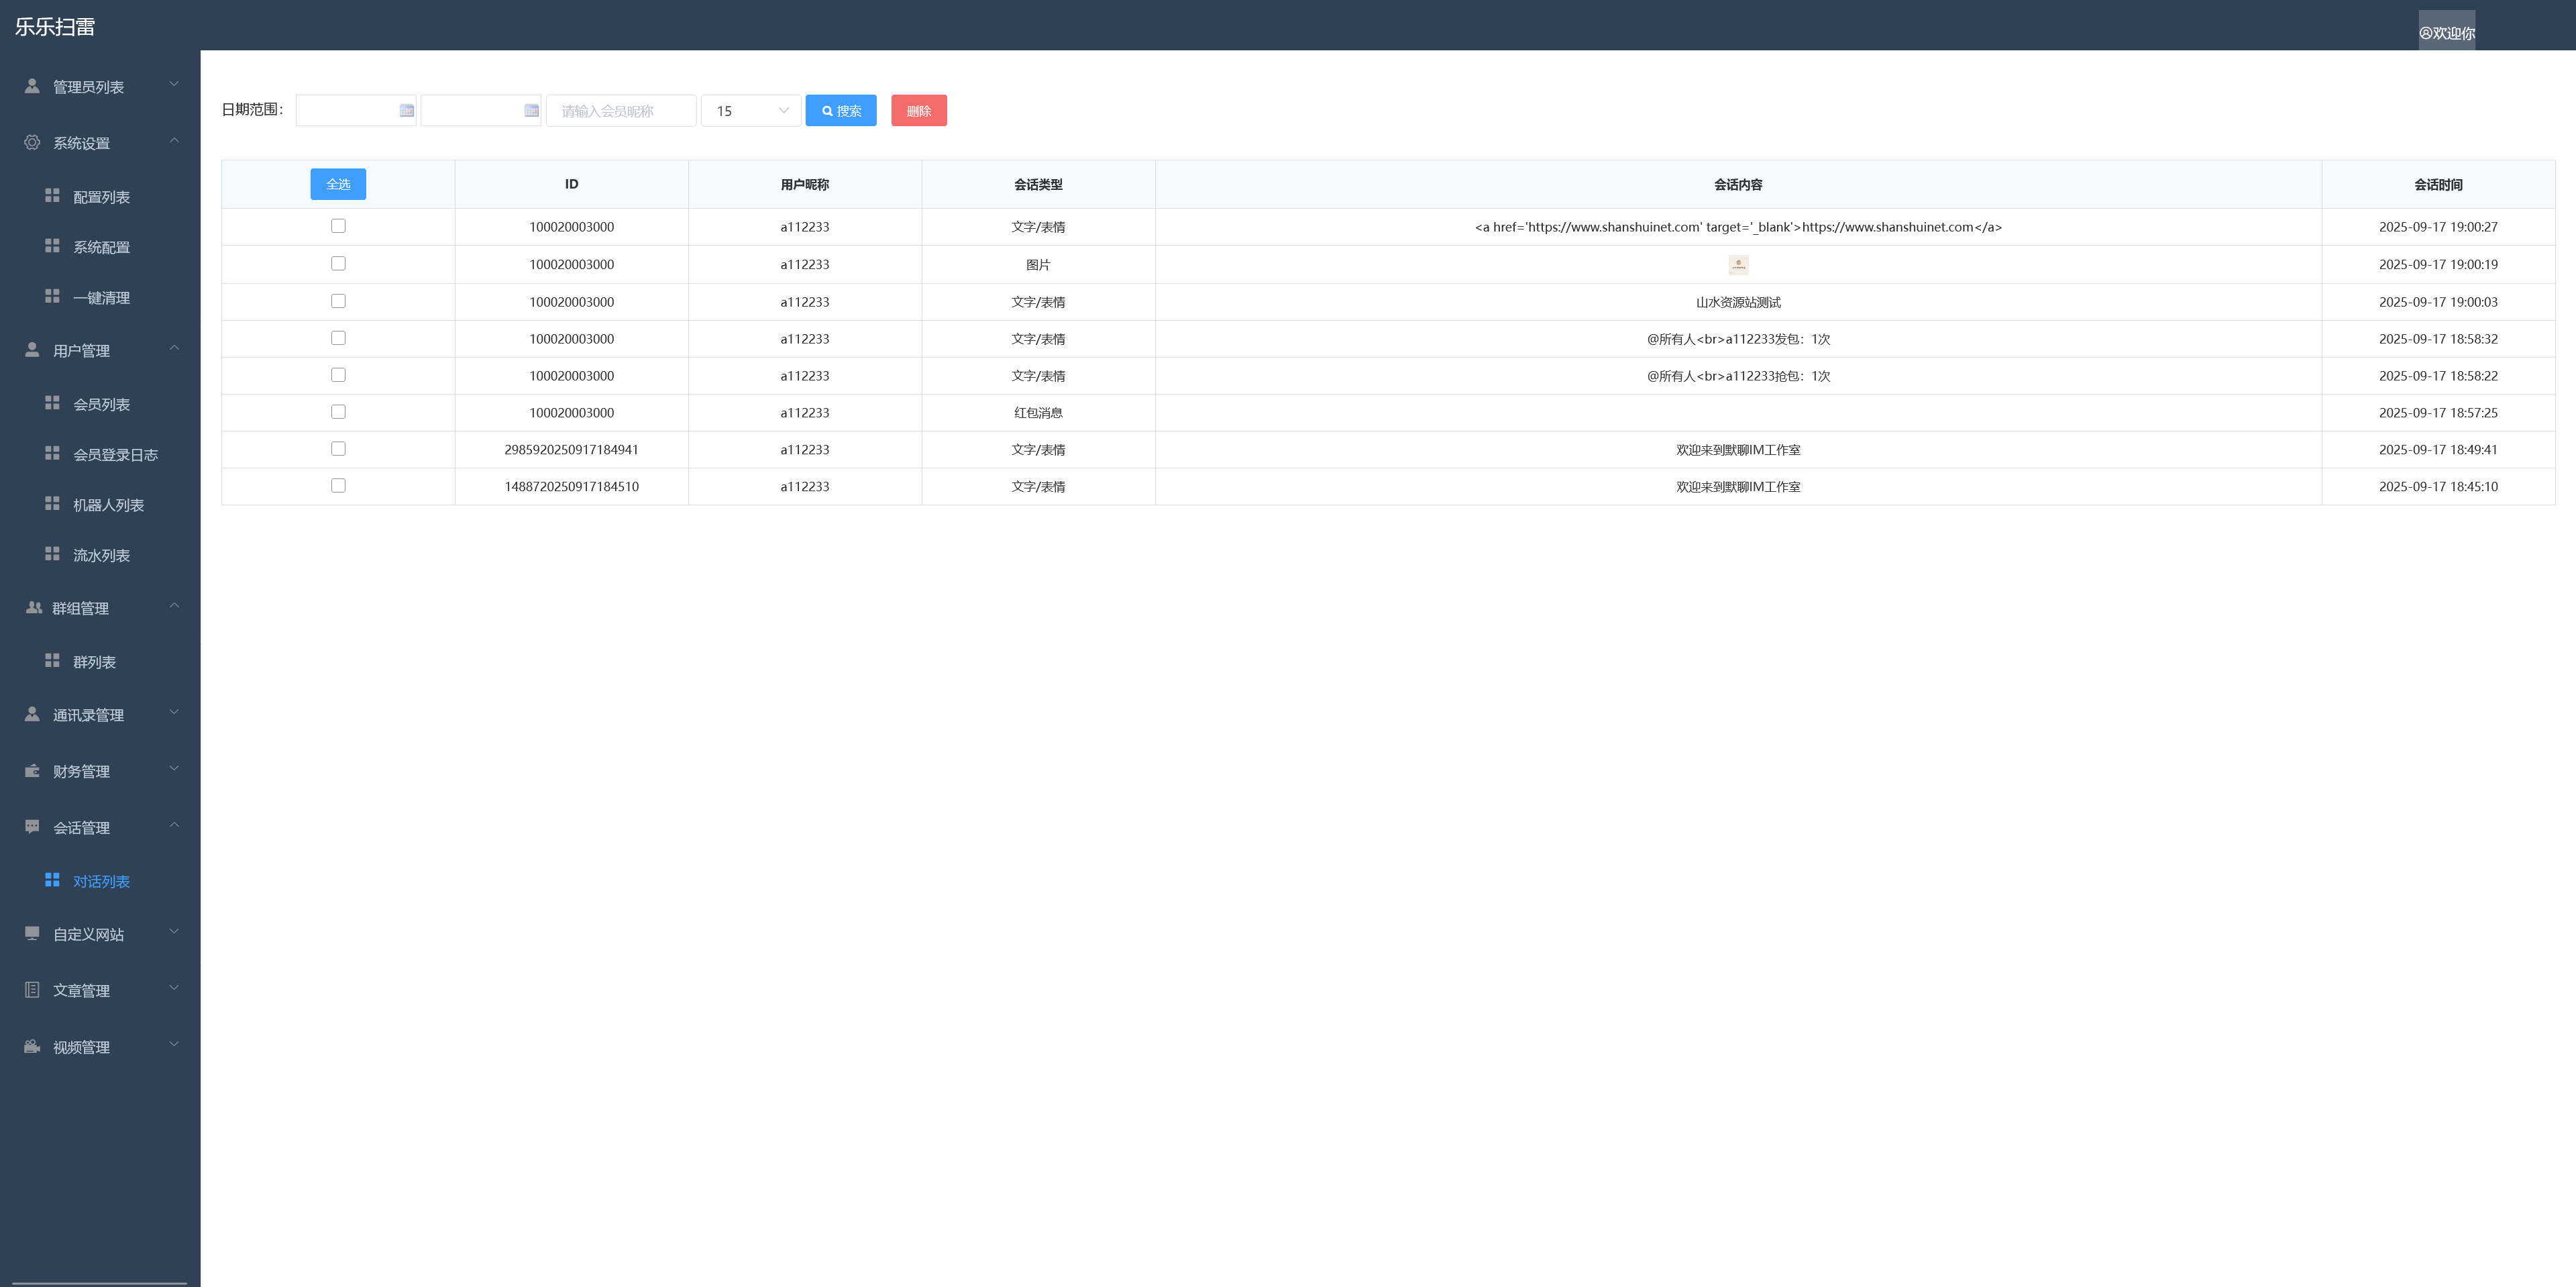Viewport: 2576px width, 1287px height.
Task: Click the sidebar horizontal scrollbar
Action: click(x=99, y=1283)
